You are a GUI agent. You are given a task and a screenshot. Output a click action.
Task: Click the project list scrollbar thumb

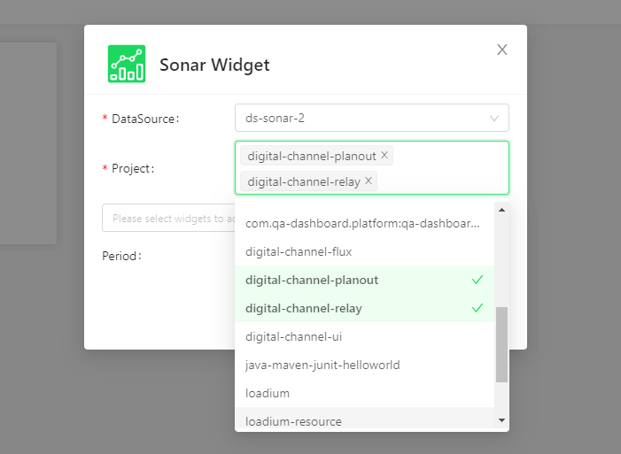pos(501,344)
